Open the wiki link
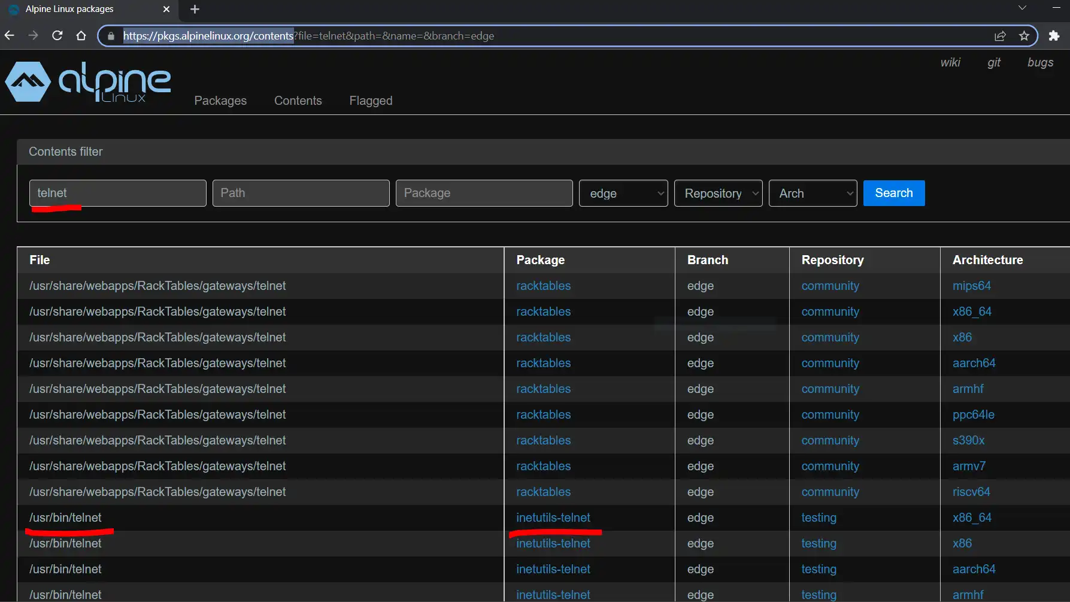The width and height of the screenshot is (1070, 602). 950,62
